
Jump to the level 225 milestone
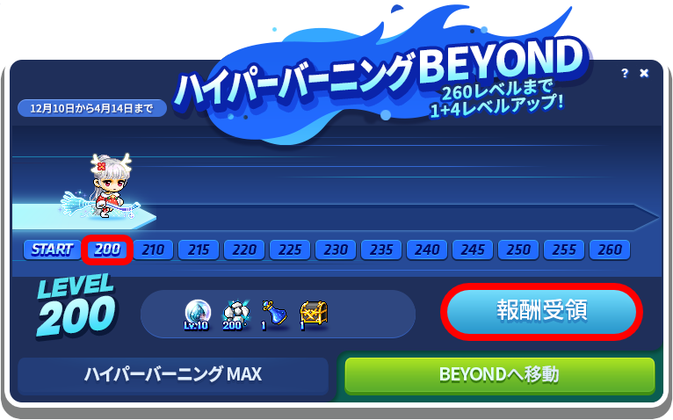[x=290, y=250]
